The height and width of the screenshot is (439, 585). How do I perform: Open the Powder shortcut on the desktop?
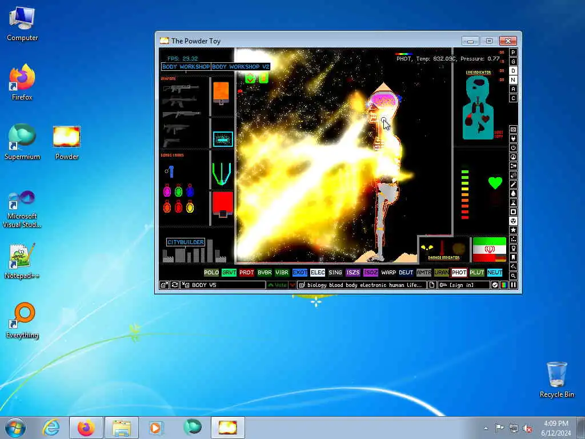(x=66, y=143)
